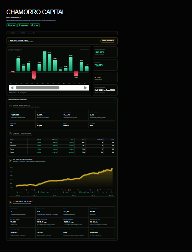Click the gold circle icon of the summary section

click(x=10, y=106)
